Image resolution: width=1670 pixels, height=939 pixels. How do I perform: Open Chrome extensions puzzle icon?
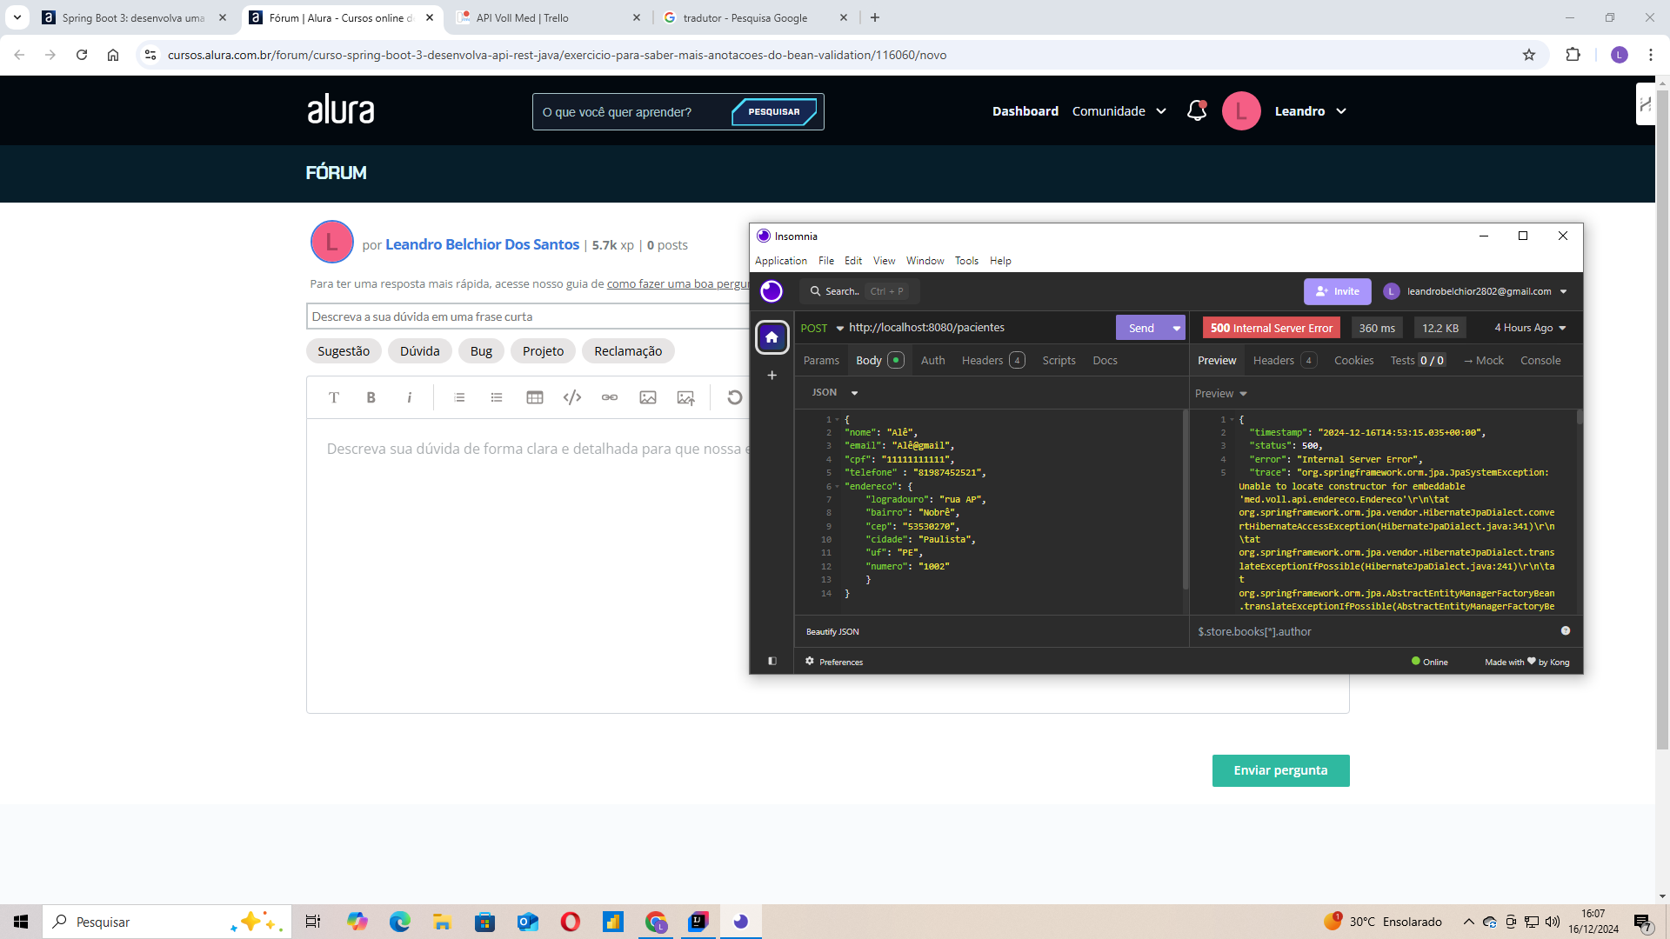tap(1573, 55)
